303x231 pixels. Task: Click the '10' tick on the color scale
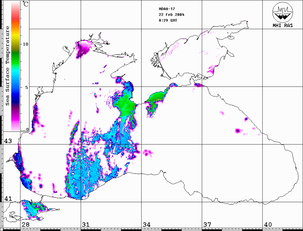click(x=25, y=44)
